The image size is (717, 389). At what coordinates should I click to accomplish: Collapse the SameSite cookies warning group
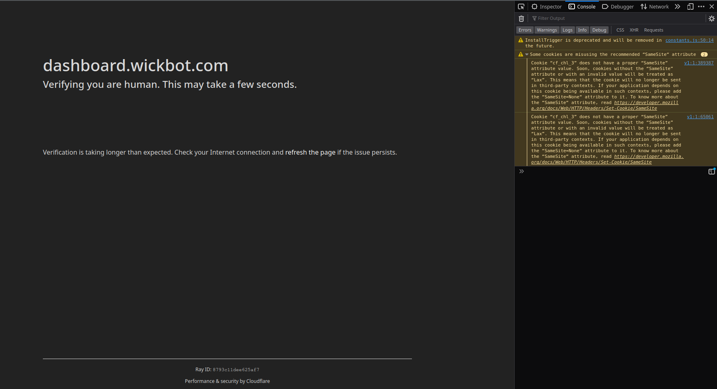(x=527, y=54)
